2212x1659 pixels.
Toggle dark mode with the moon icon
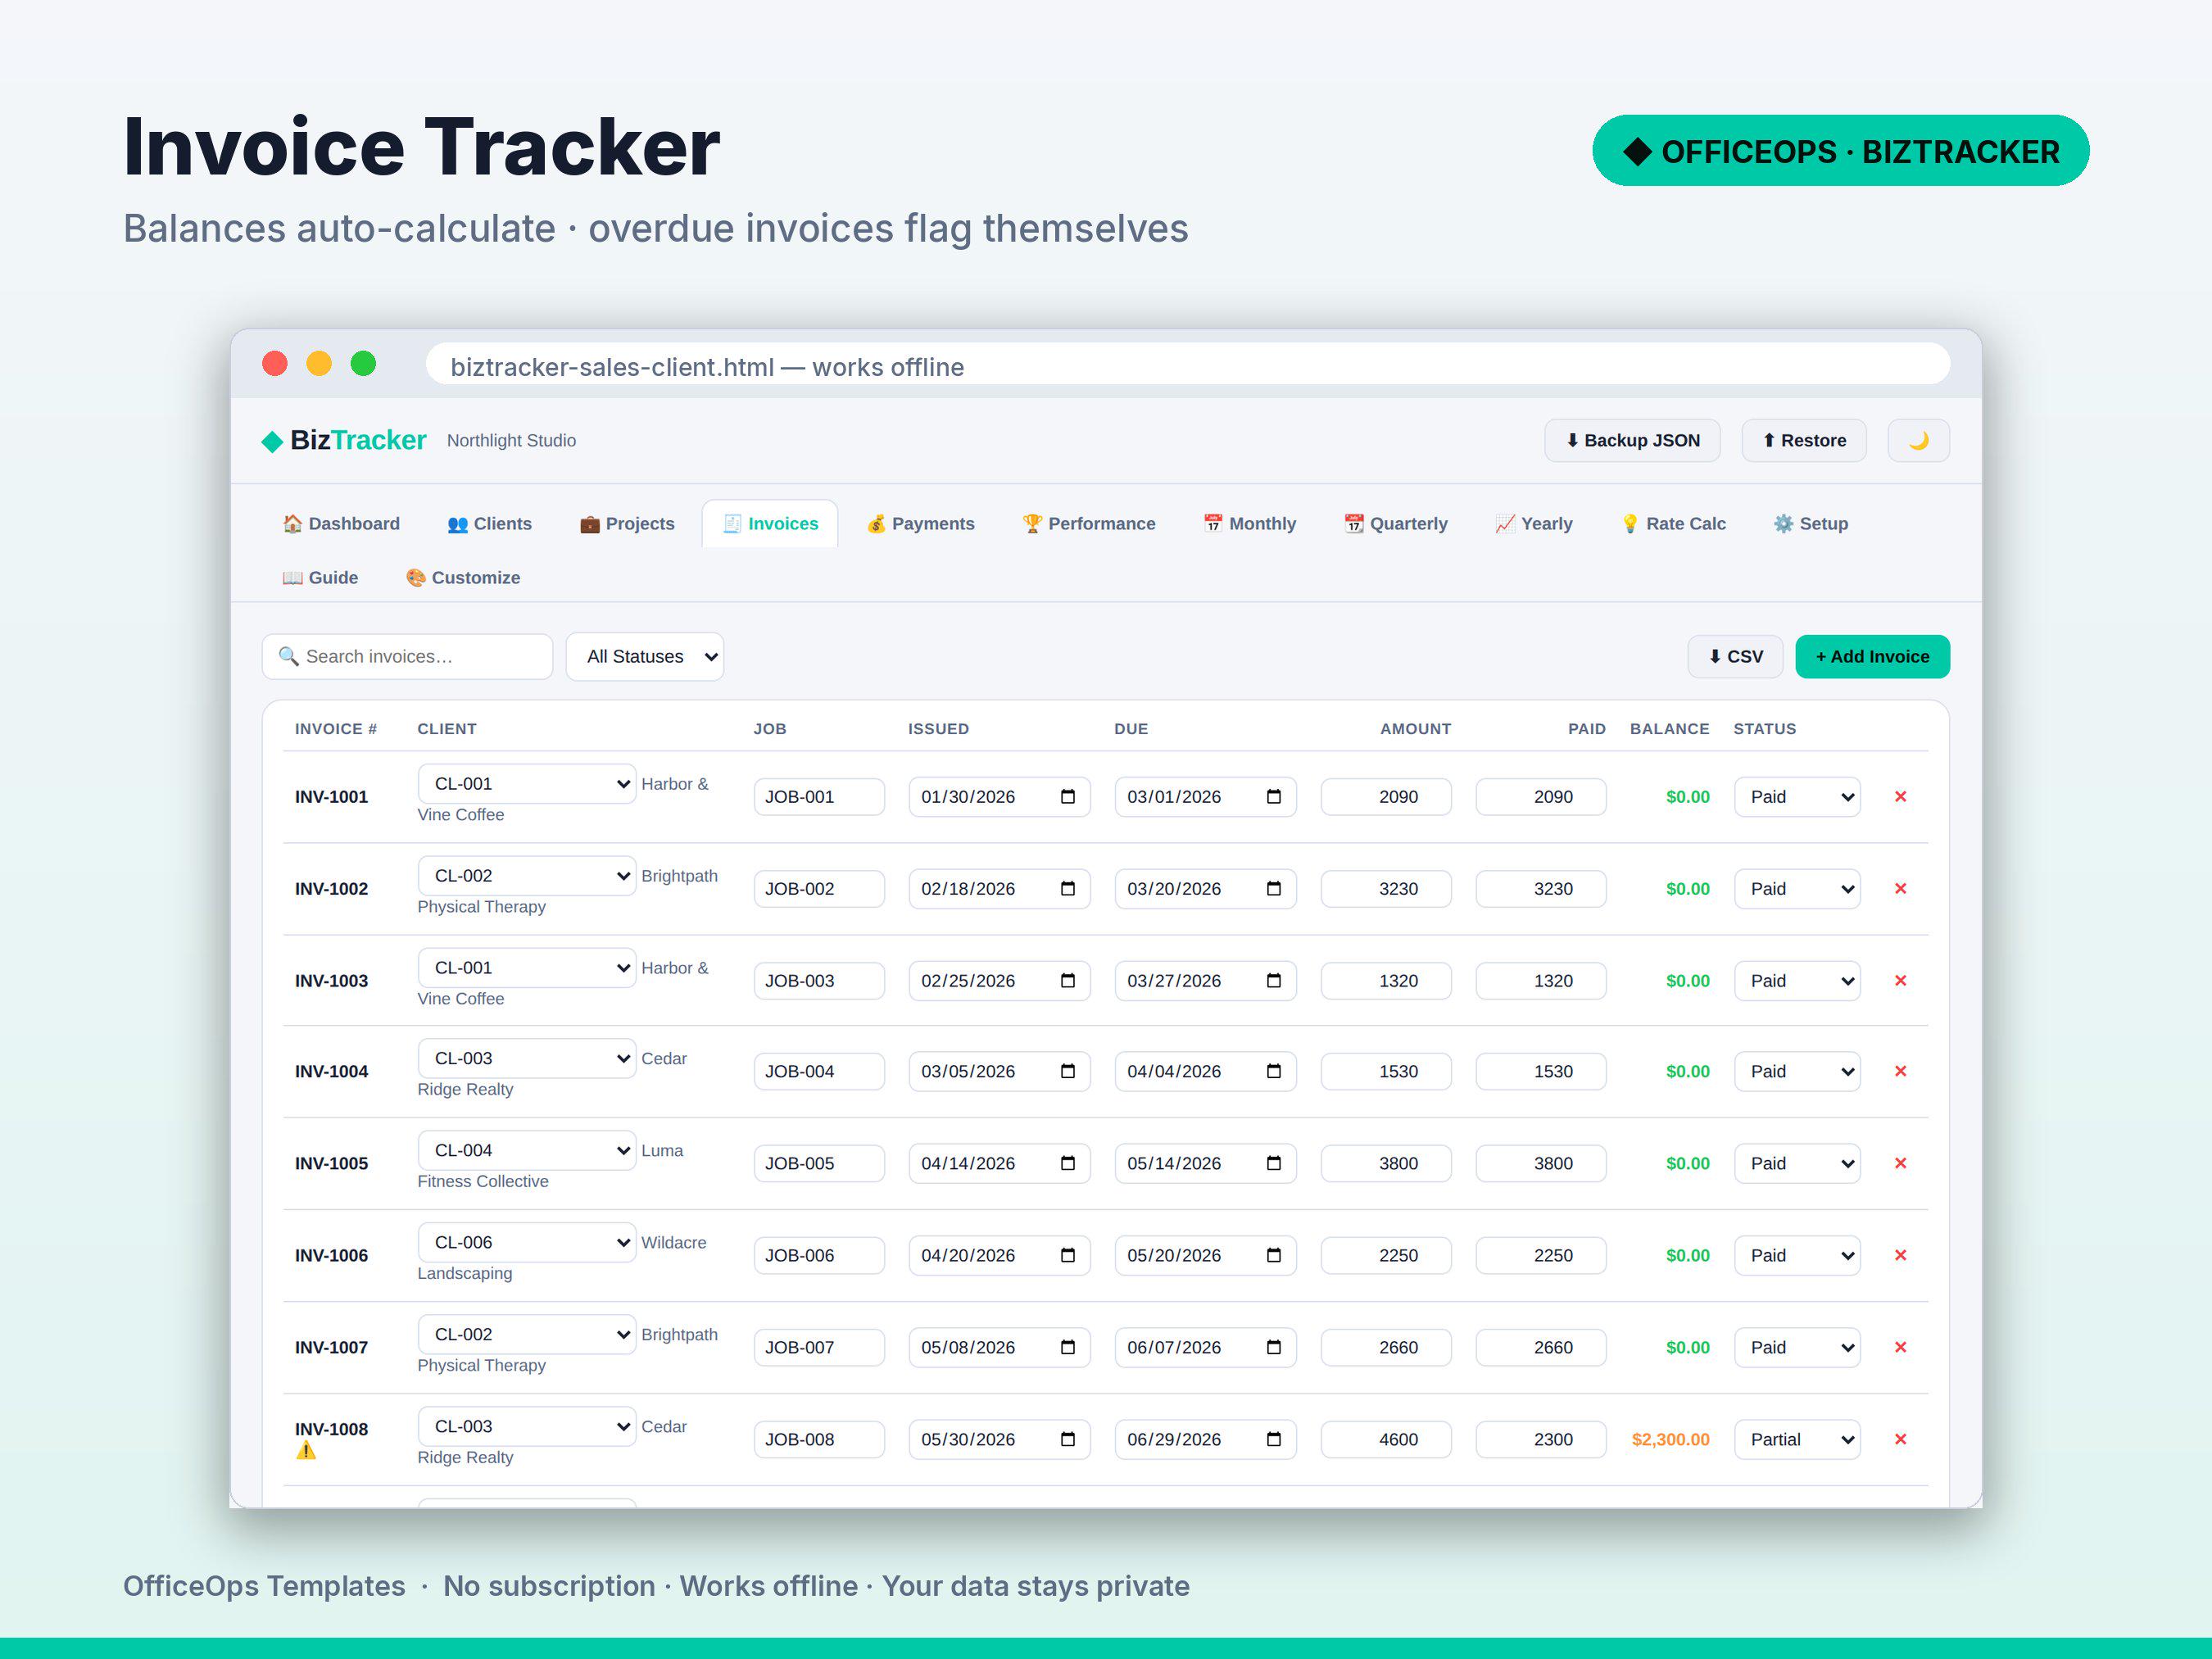(x=1917, y=441)
